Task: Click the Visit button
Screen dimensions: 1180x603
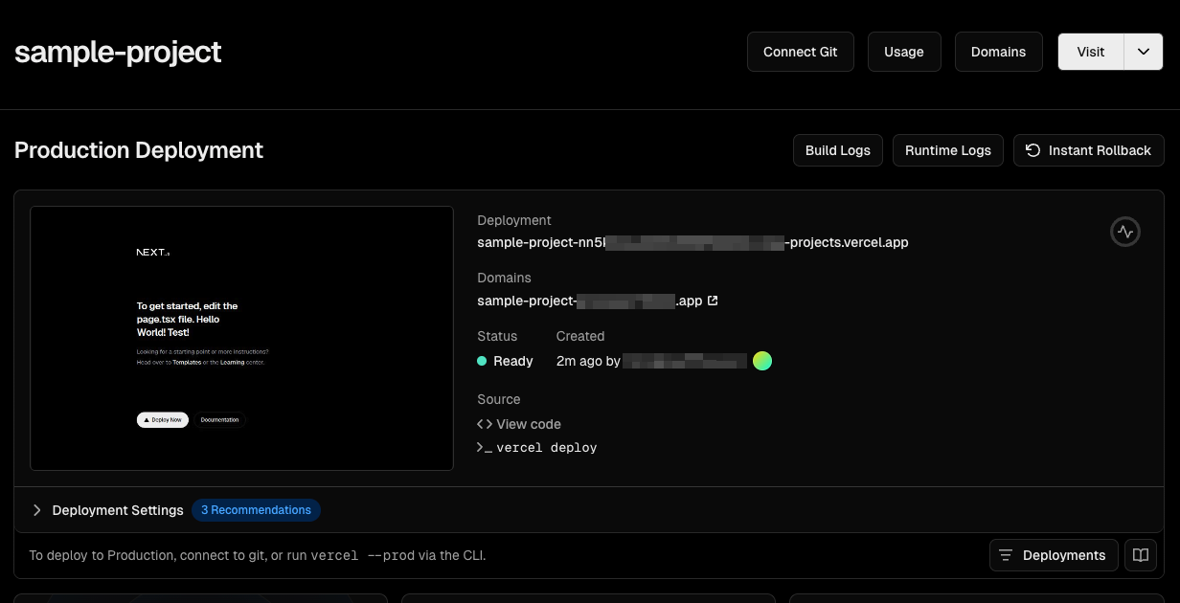Action: [x=1091, y=52]
